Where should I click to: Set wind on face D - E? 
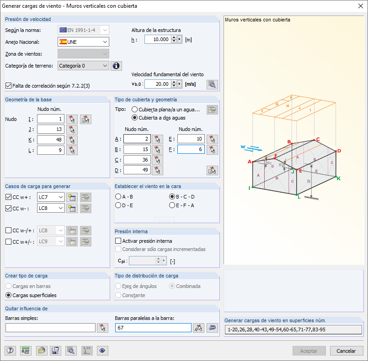point(118,205)
